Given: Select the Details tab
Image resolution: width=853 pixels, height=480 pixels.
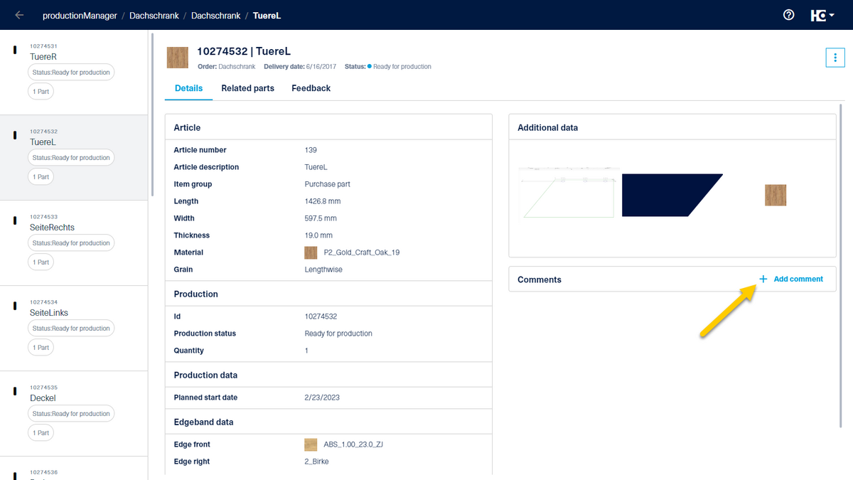Looking at the screenshot, I should click(x=188, y=88).
